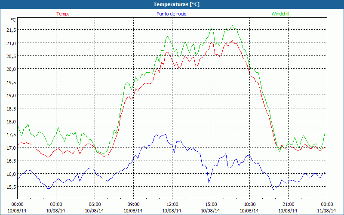The width and height of the screenshot is (344, 215).
Task: Click the 10/08/14 date under 12:00
Action: tap(172, 211)
